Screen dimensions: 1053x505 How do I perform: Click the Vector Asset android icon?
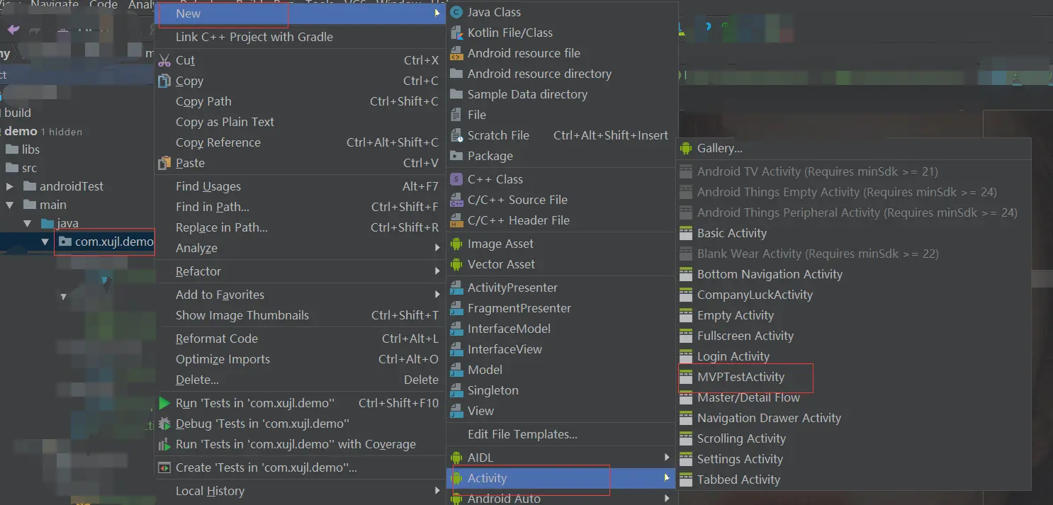tap(456, 264)
